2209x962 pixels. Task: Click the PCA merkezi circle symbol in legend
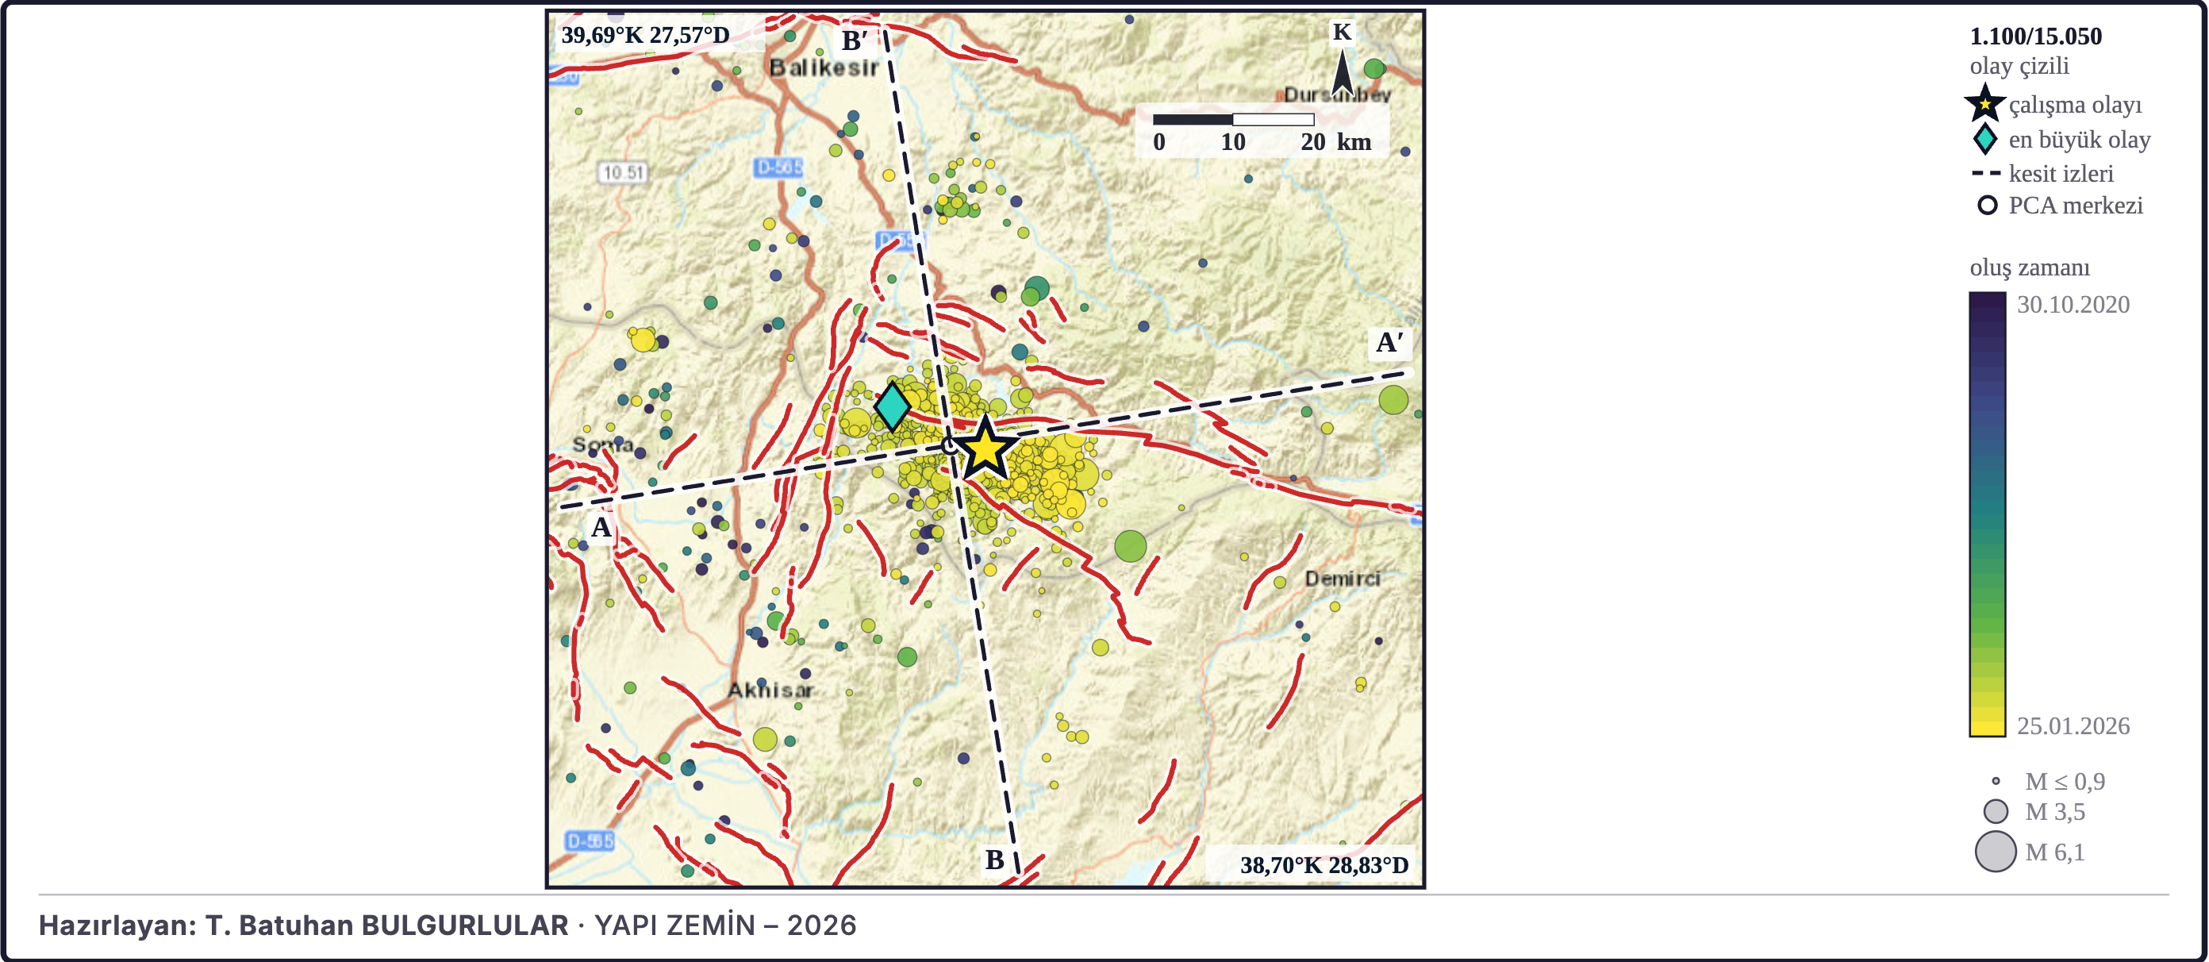[x=1987, y=206]
